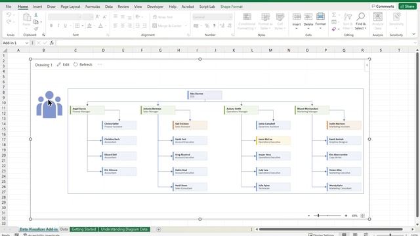Click the Sensitivity icon
The image size is (420, 236).
pyautogui.click(x=396, y=17)
